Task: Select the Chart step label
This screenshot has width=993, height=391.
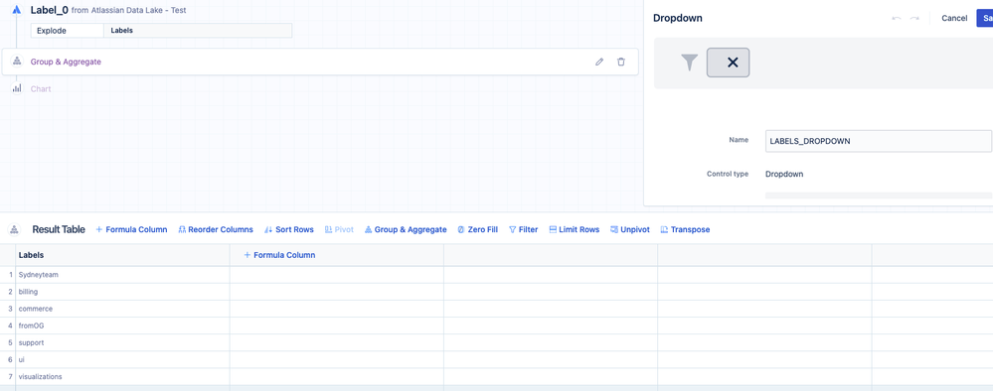Action: 41,89
